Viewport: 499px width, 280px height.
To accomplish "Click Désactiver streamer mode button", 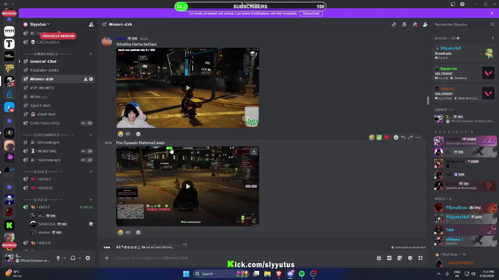I will pyautogui.click(x=311, y=13).
